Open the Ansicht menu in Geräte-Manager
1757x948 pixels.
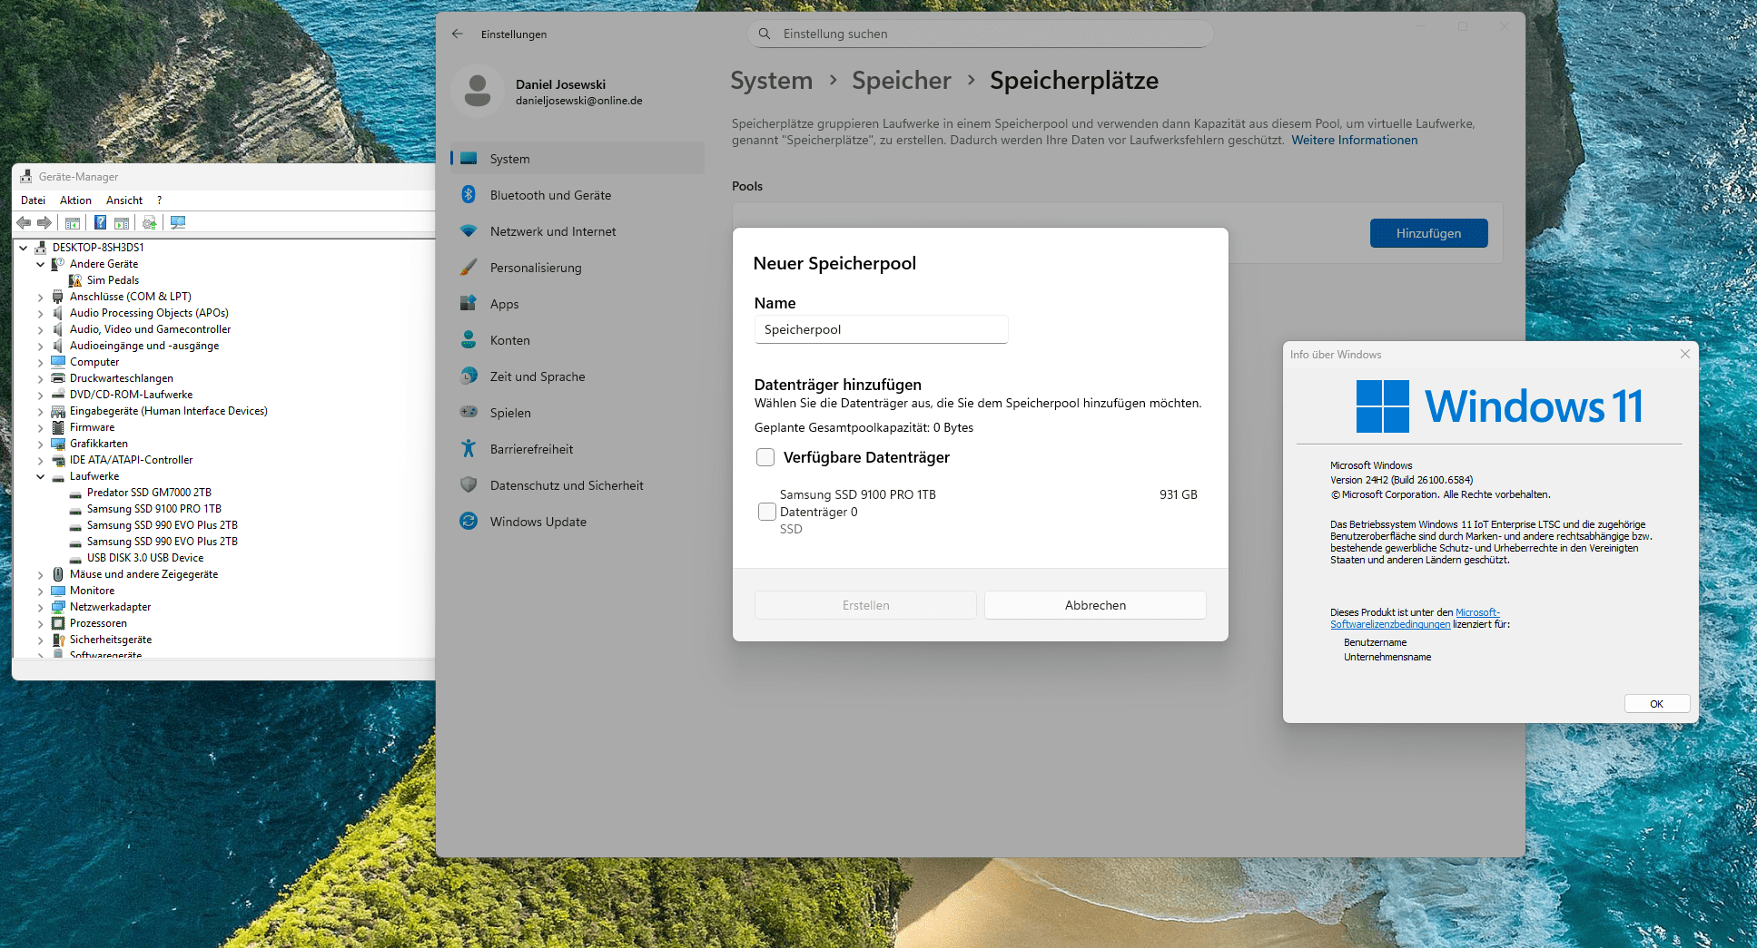tap(124, 200)
